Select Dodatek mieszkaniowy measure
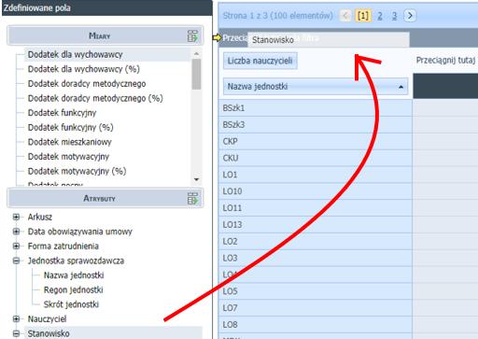The height and width of the screenshot is (339, 478). click(x=70, y=142)
